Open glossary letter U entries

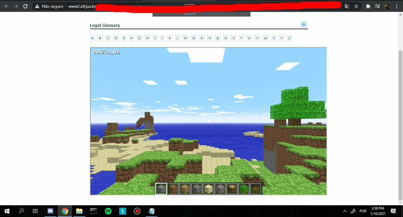pyautogui.click(x=249, y=38)
